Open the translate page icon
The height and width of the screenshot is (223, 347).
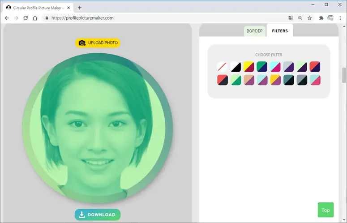pos(291,18)
